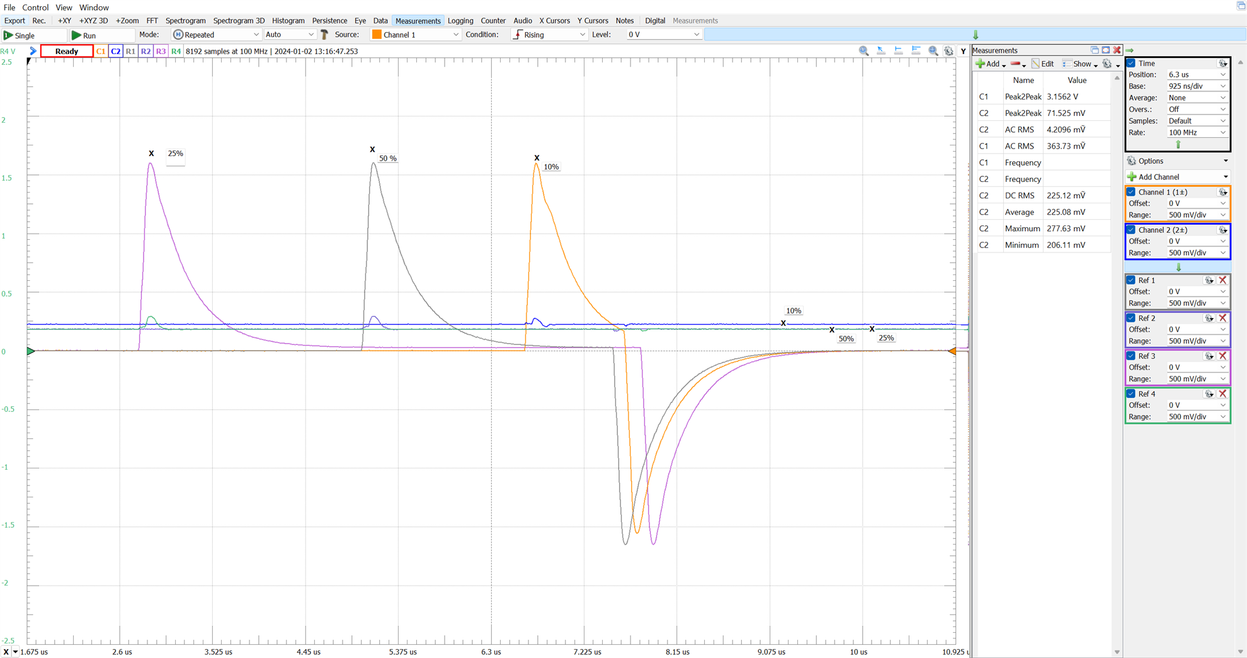Screen dimensions: 1247x658
Task: Click the Channel 1 Range 500 mV/div field
Action: [x=1197, y=215]
